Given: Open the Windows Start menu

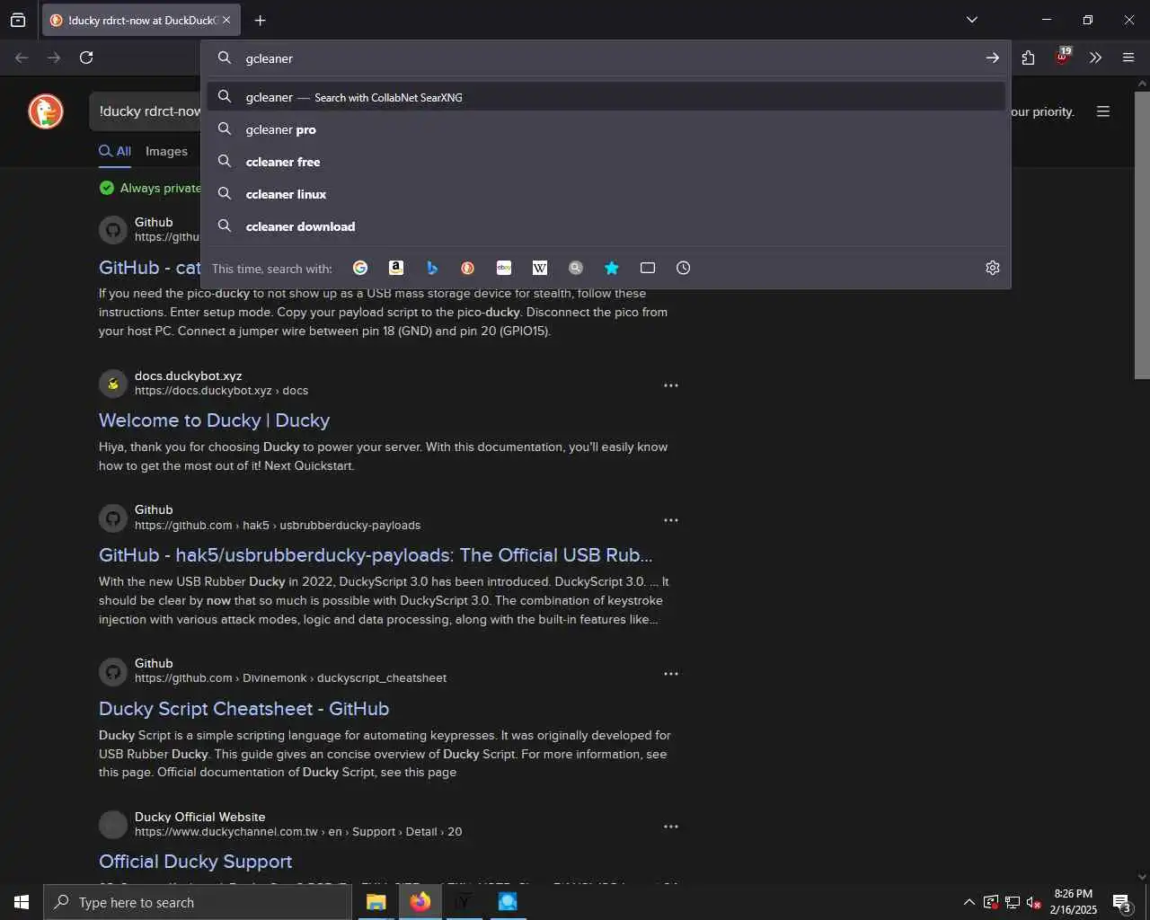Looking at the screenshot, I should [x=22, y=902].
